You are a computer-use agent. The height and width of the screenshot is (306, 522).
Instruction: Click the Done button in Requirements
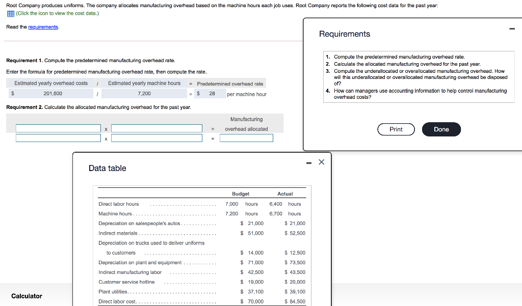point(441,129)
